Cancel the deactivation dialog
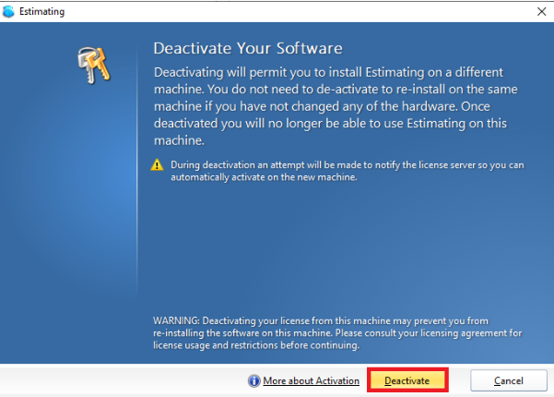 pos(509,380)
